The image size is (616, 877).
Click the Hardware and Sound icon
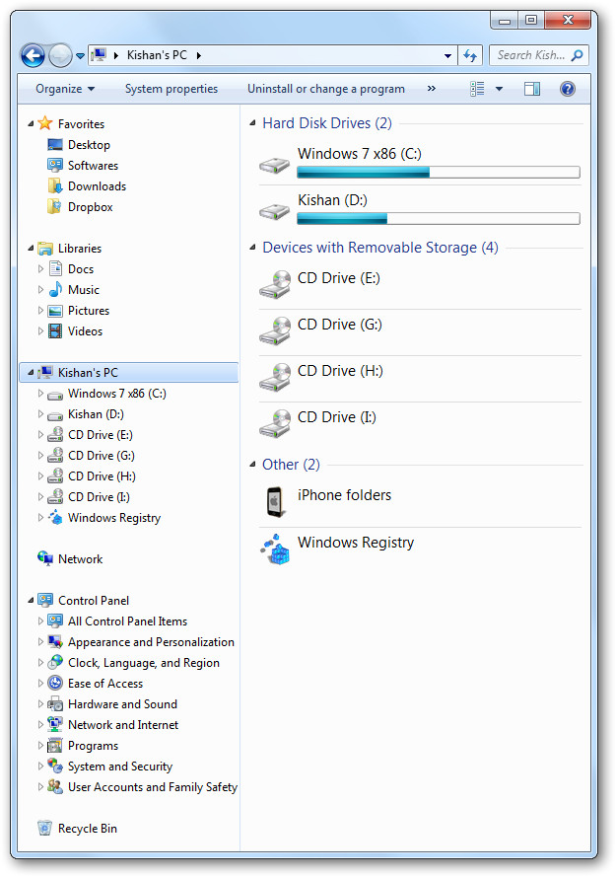pyautogui.click(x=55, y=703)
